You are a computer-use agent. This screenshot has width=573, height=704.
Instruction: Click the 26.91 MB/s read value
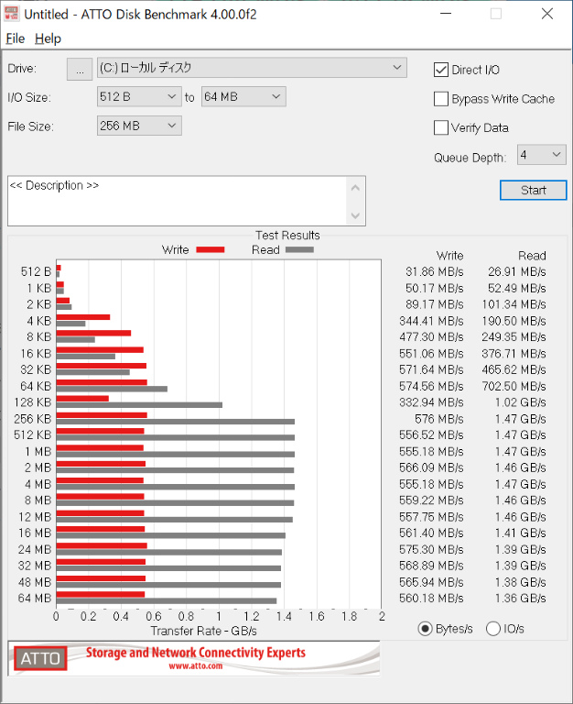(517, 271)
